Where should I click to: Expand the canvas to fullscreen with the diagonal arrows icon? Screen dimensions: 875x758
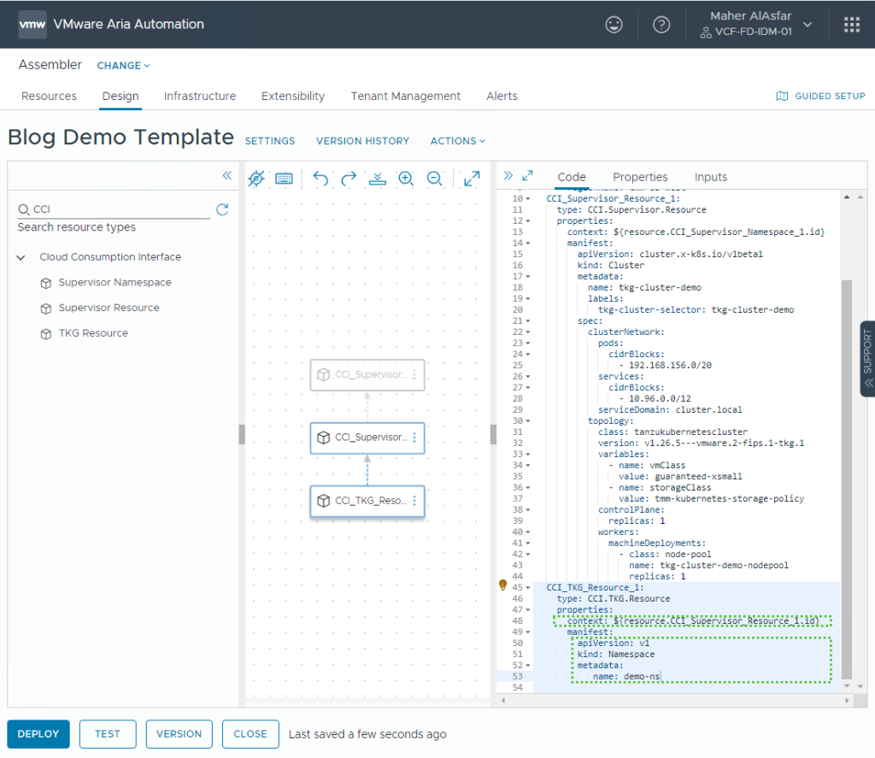tap(471, 179)
